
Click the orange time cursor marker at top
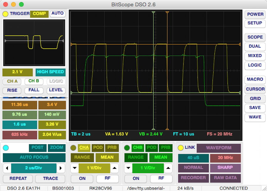[167, 12]
